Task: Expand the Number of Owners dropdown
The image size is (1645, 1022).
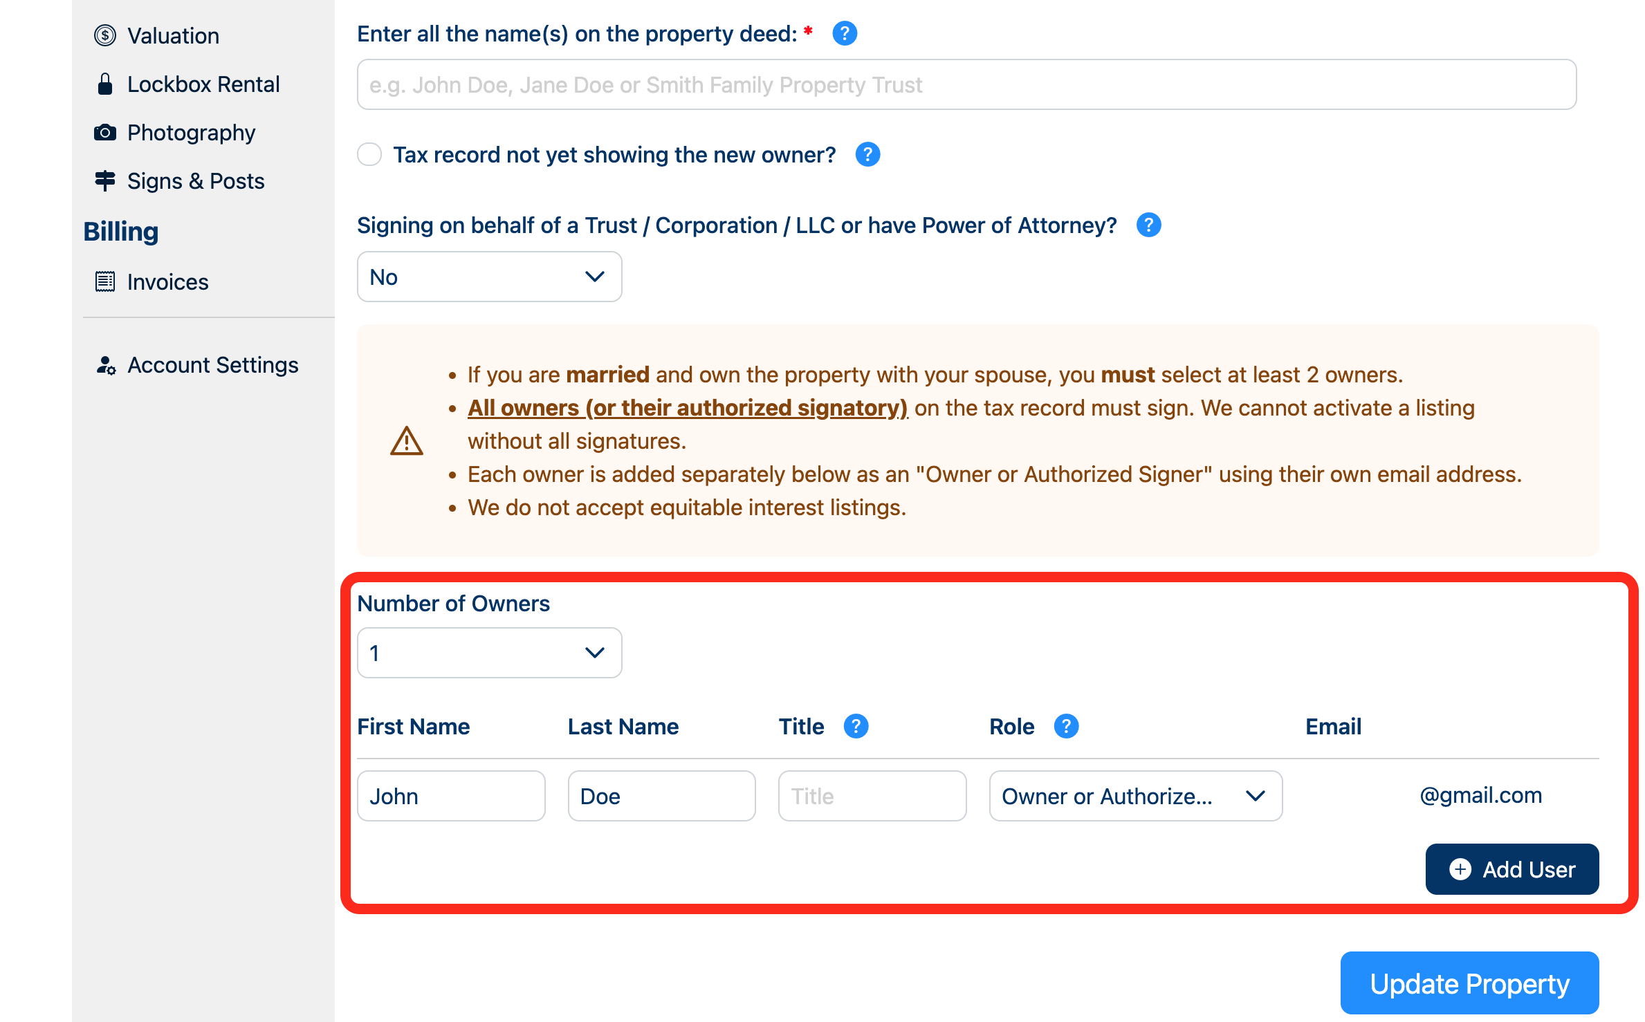Action: click(489, 653)
